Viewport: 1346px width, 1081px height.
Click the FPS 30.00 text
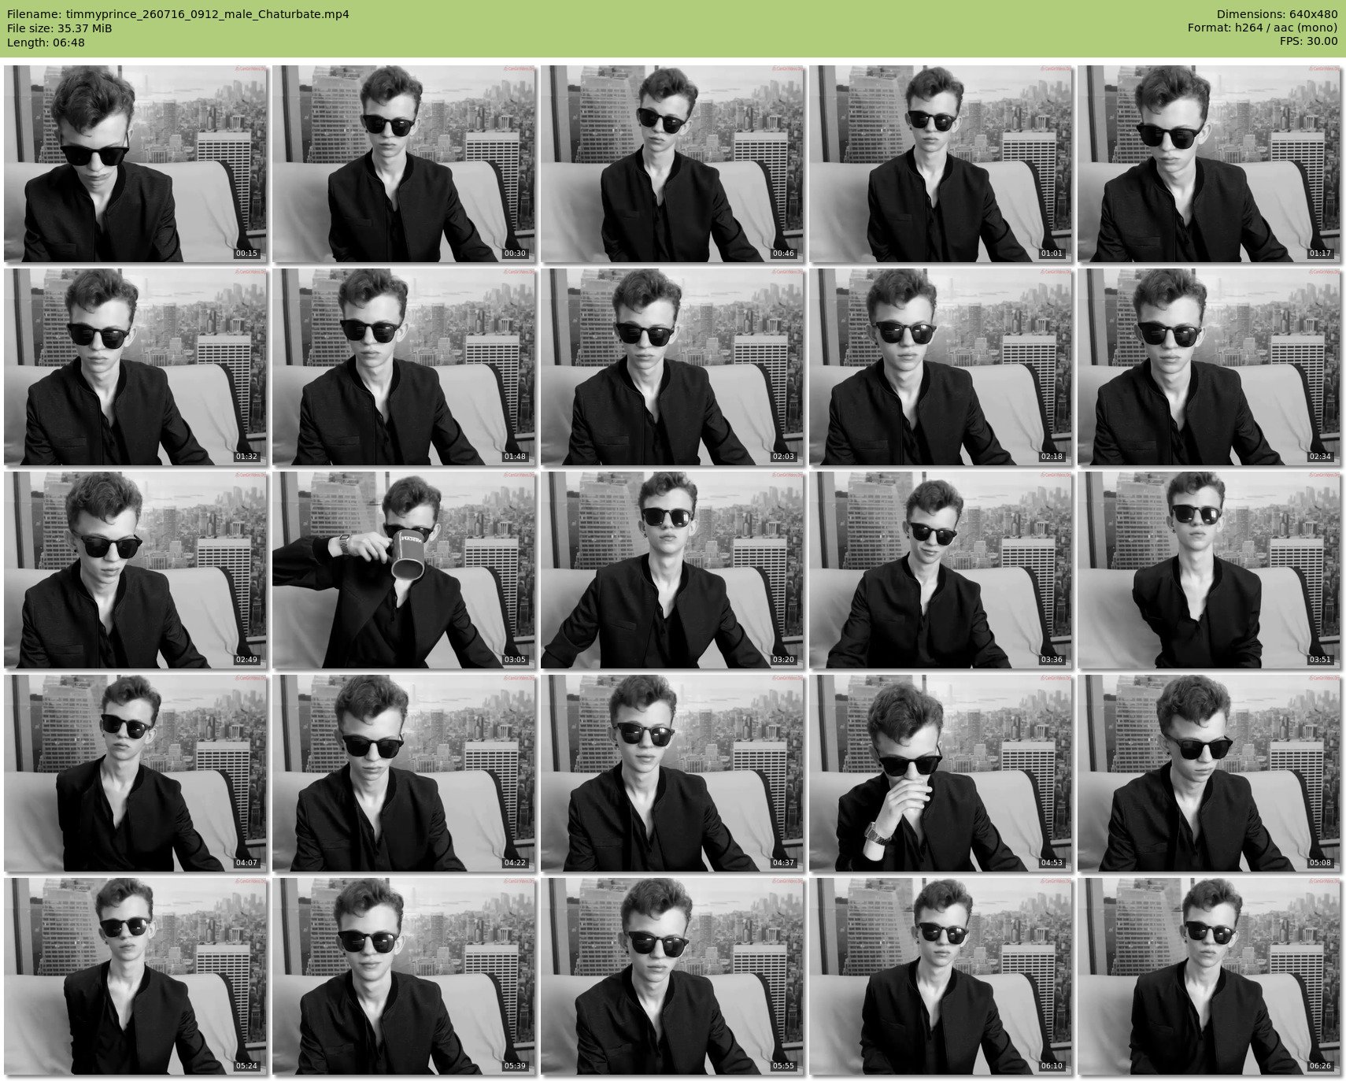(1308, 41)
